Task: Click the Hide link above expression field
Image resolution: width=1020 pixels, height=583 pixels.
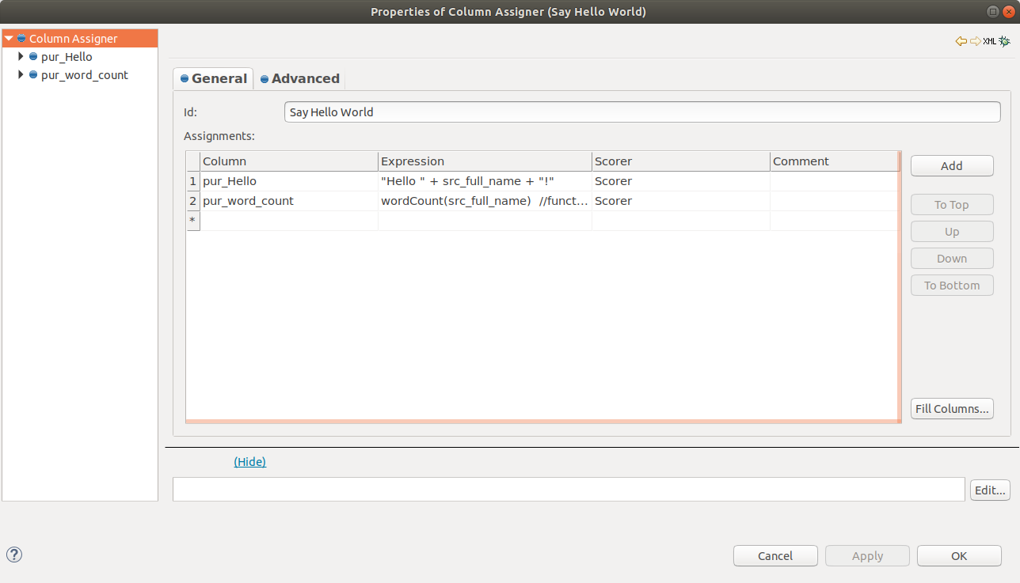Action: [x=250, y=461]
